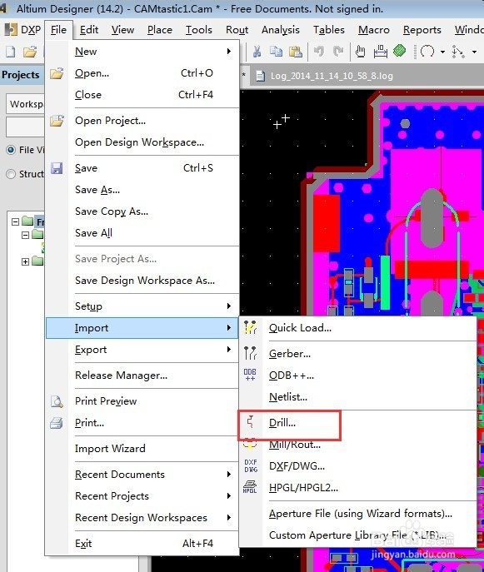The image size is (484, 572).
Task: Collapse the top project tree node
Action: point(15,221)
